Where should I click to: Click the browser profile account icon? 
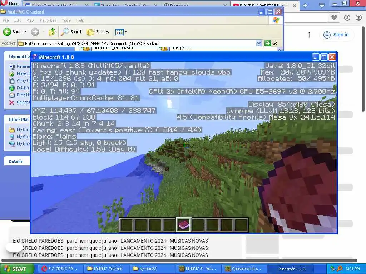click(x=358, y=17)
